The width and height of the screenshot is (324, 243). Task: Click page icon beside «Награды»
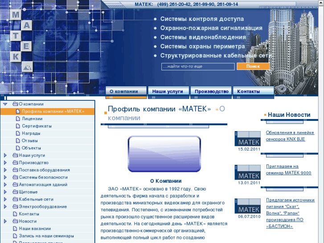pyautogui.click(x=18, y=133)
